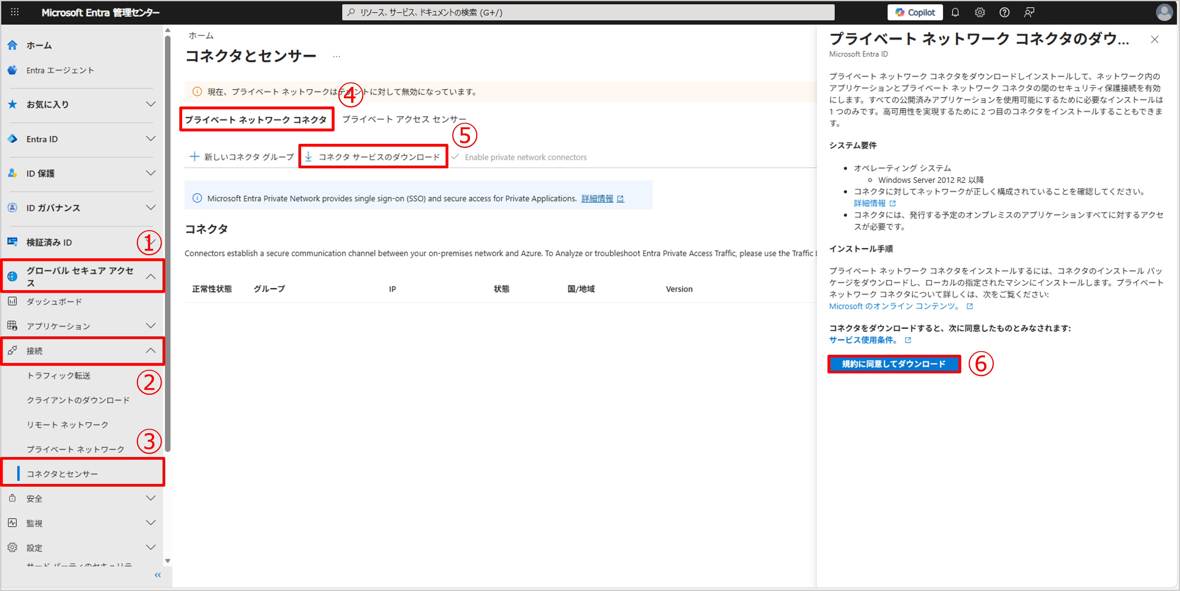Open ダッシュボード in the sidebar

pos(54,301)
